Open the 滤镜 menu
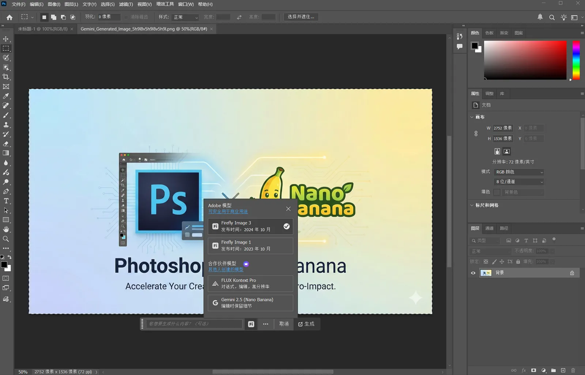585x375 pixels. click(x=126, y=4)
